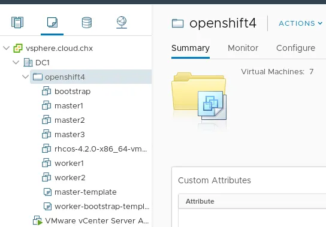Image resolution: width=326 pixels, height=227 pixels.
Task: Switch to the Configure tab
Action: 295,49
